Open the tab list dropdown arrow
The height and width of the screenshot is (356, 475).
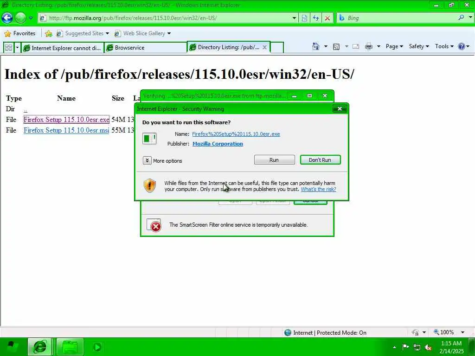coord(17,48)
